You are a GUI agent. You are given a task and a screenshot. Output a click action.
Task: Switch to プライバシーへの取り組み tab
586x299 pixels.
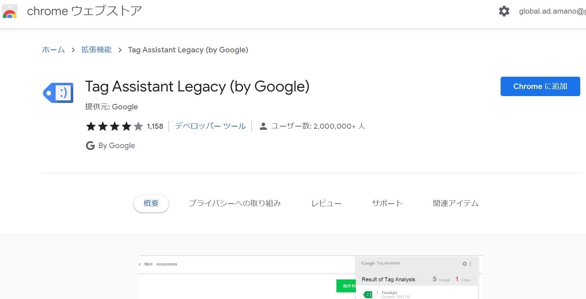[x=235, y=203]
